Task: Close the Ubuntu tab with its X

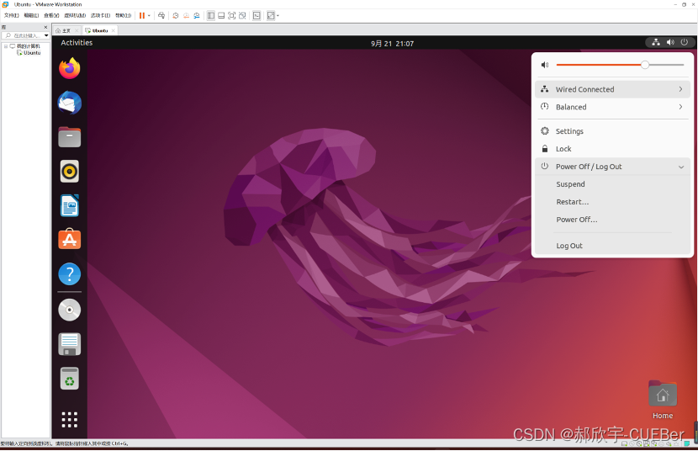Action: point(114,31)
